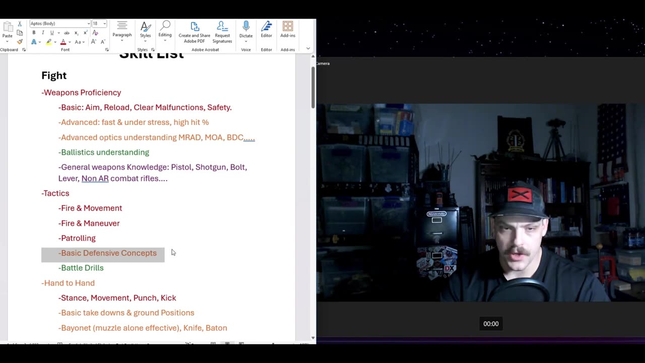Expand underline style options arrow
The image size is (645, 363).
click(58, 33)
